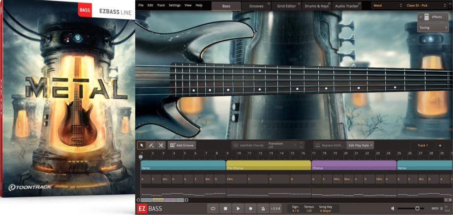Toggle loop playback
Screen dimensions: 453x215
tap(213, 208)
